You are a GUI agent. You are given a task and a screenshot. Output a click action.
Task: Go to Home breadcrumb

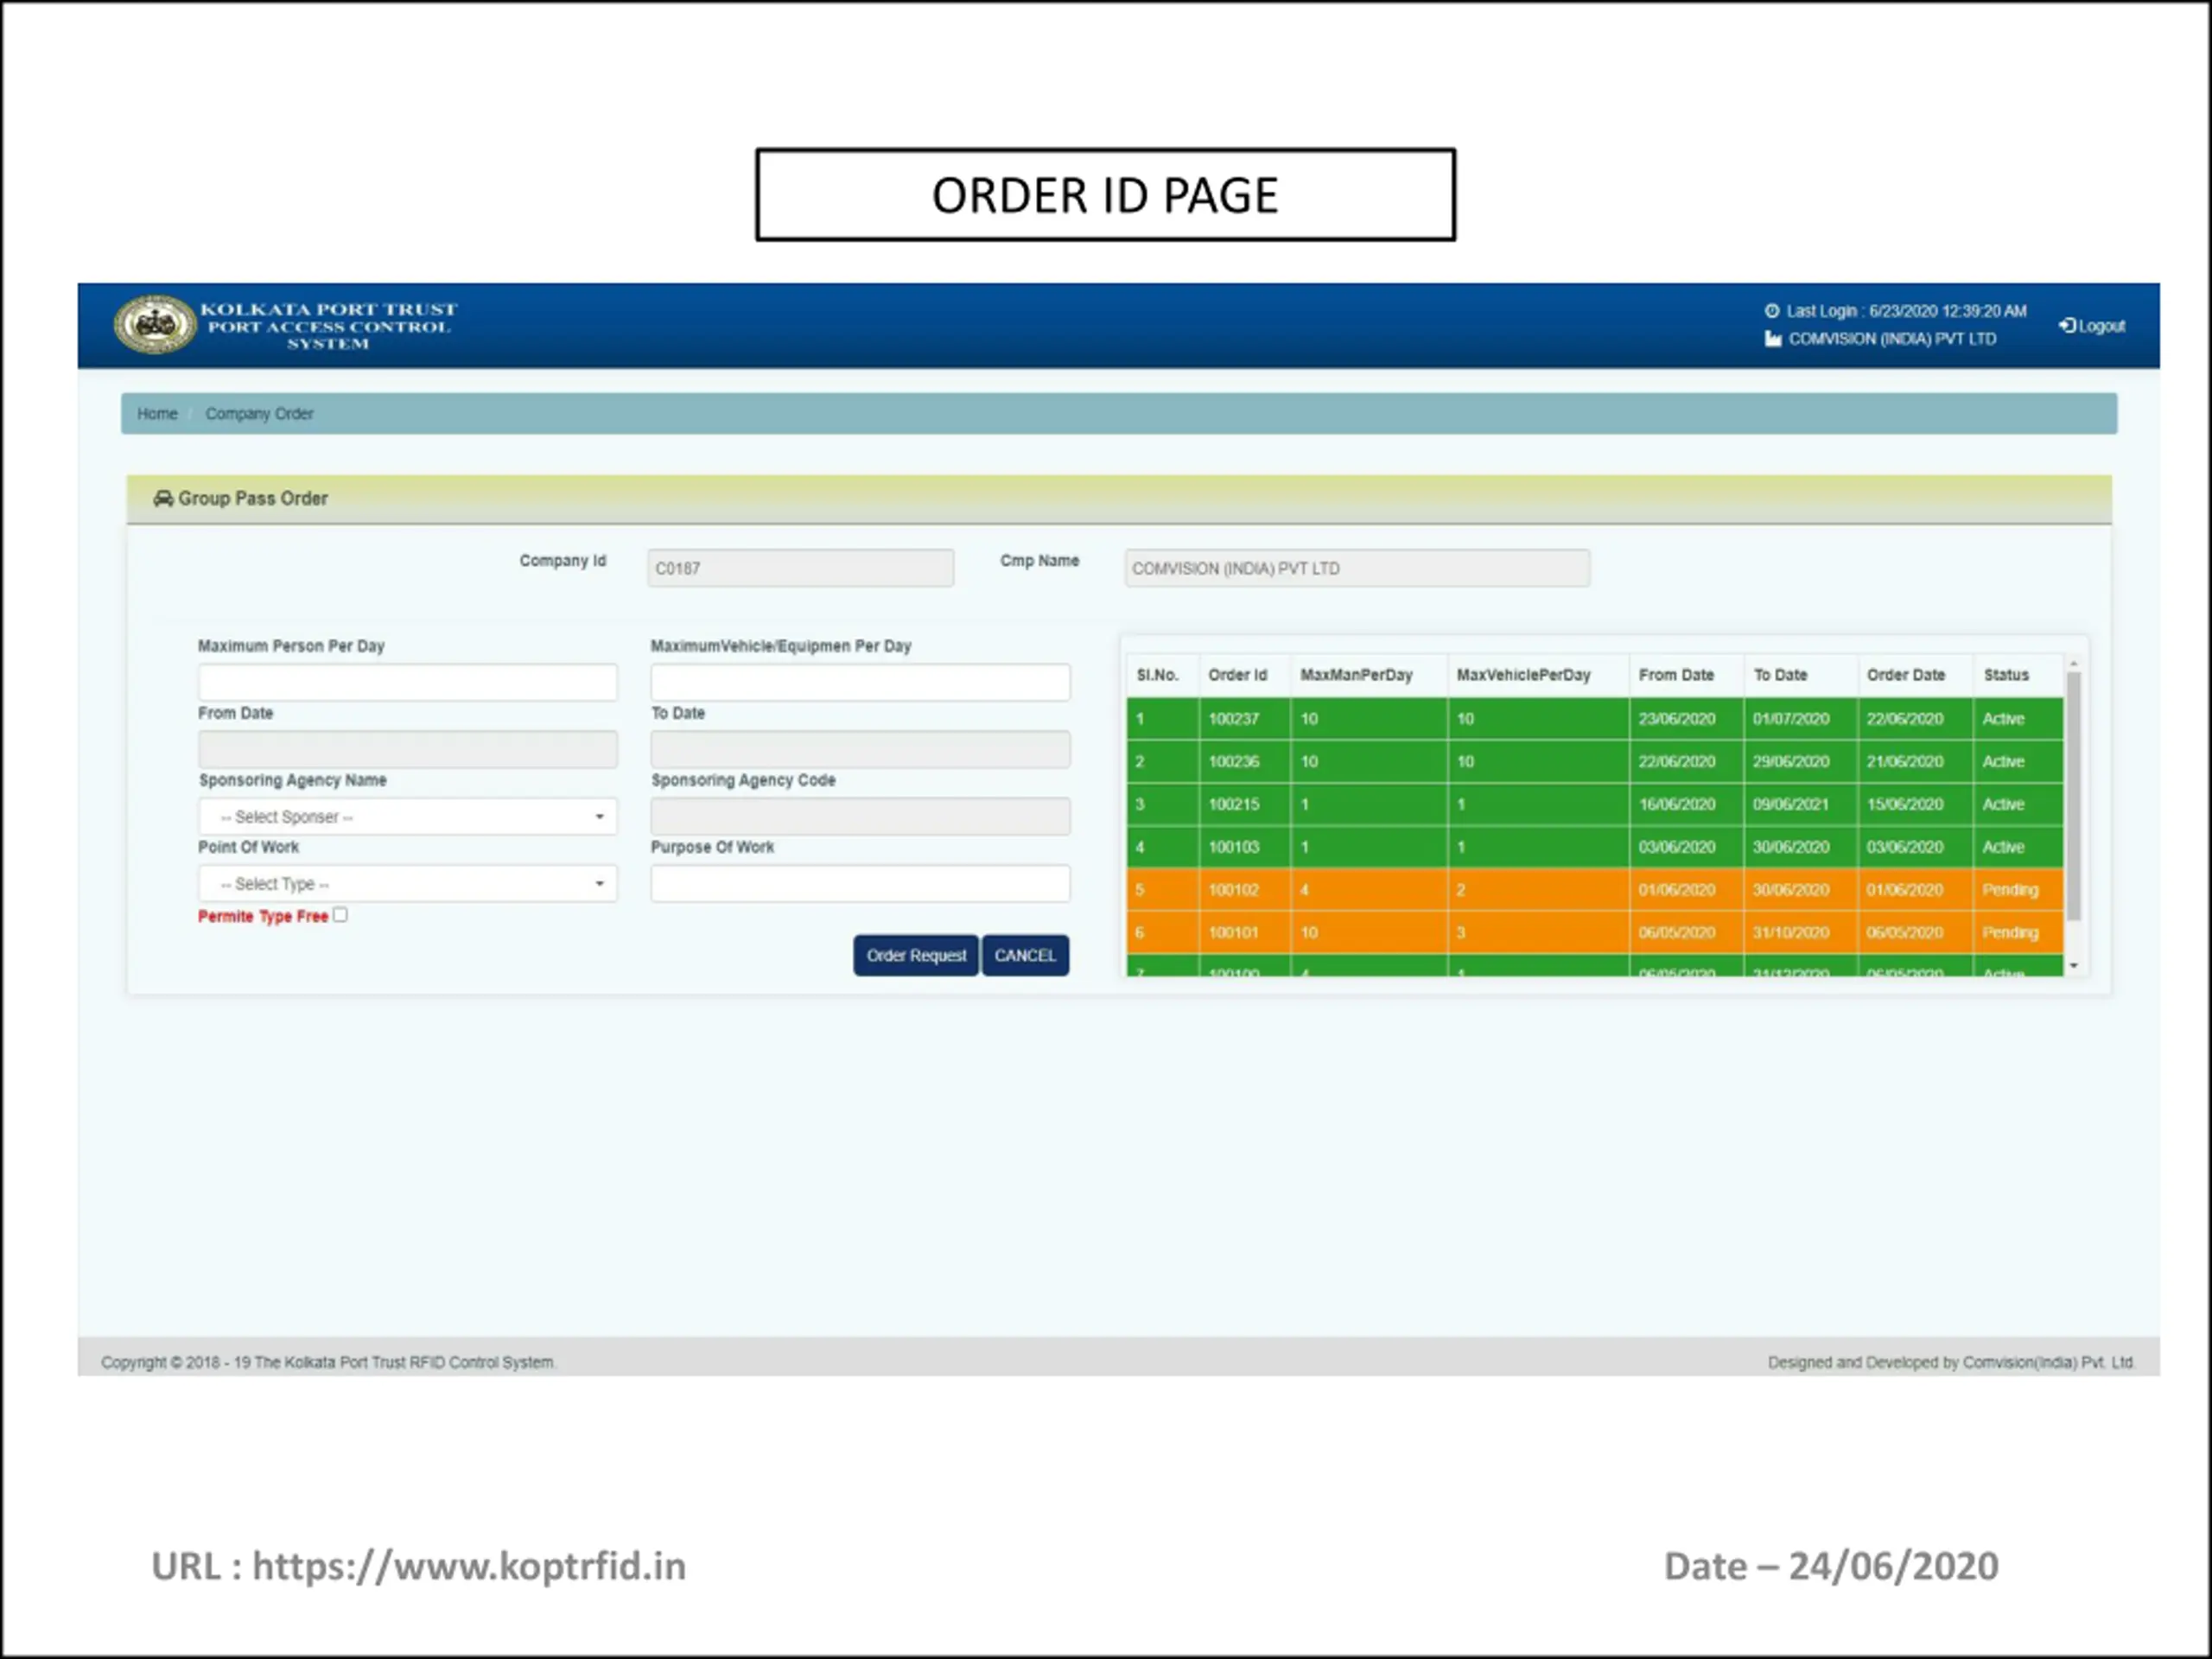pyautogui.click(x=157, y=414)
